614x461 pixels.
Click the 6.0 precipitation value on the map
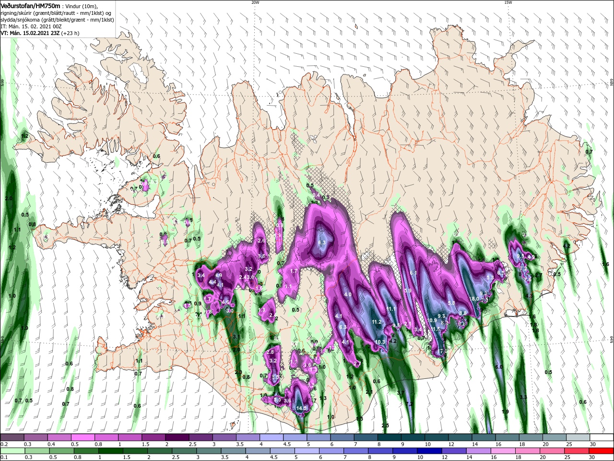(498, 367)
